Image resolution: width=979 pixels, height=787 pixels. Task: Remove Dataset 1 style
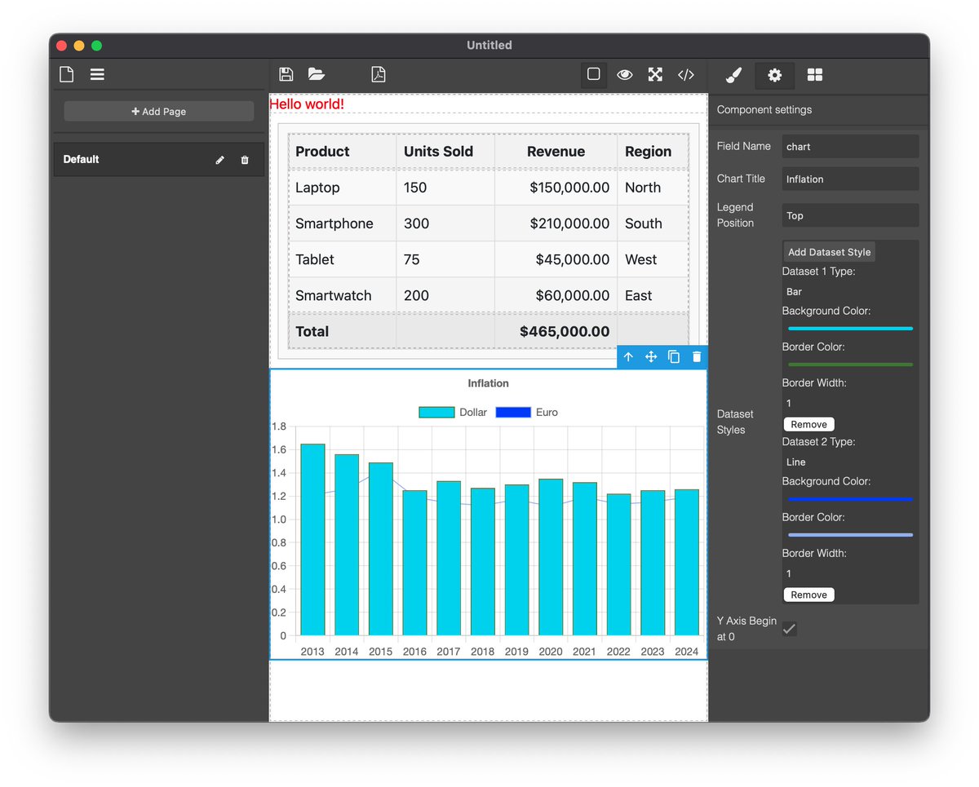click(x=808, y=424)
